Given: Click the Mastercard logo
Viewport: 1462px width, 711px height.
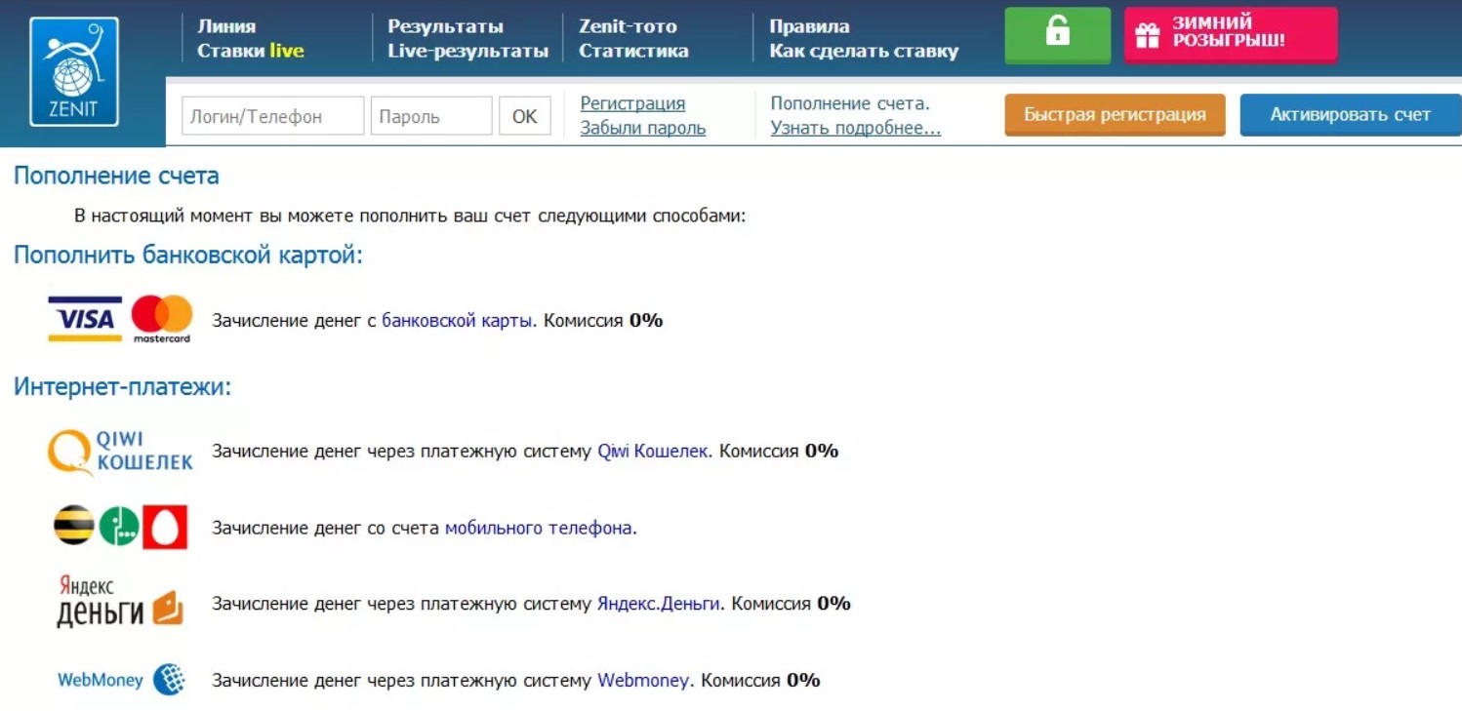Looking at the screenshot, I should (162, 319).
